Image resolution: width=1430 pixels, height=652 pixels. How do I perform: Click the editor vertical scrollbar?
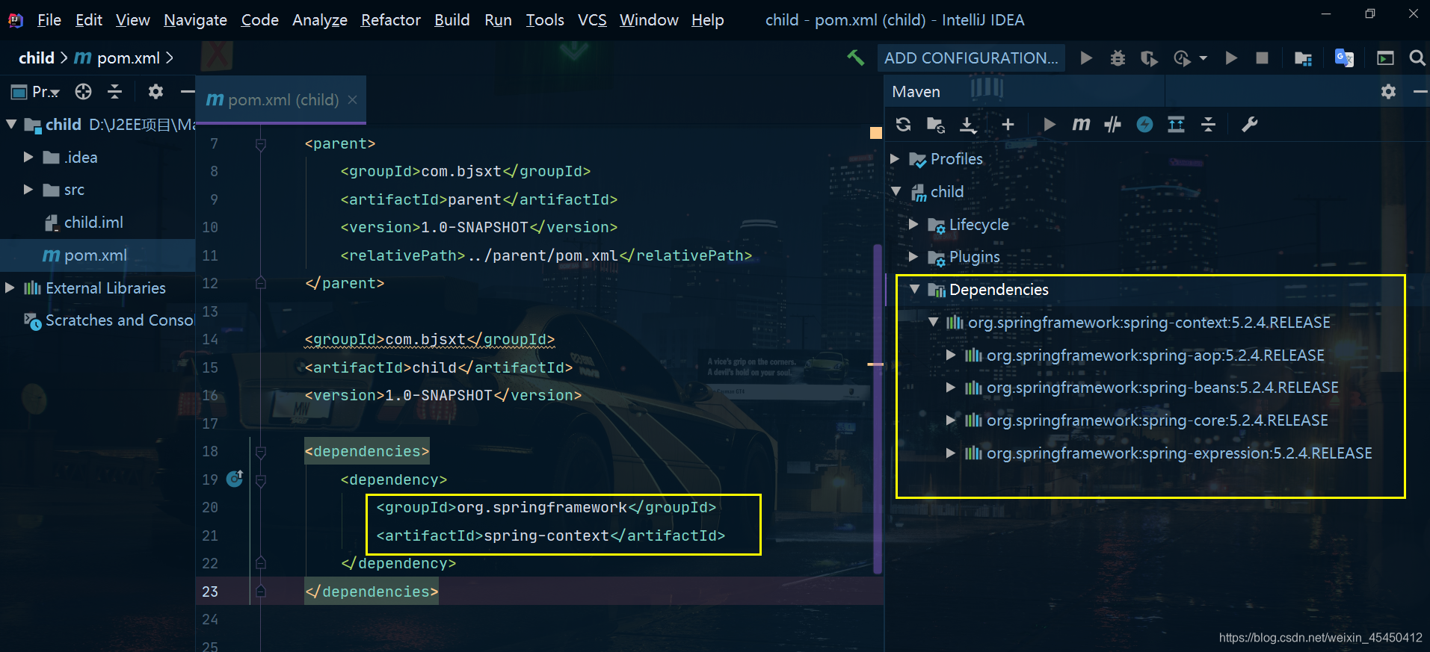pyautogui.click(x=878, y=409)
